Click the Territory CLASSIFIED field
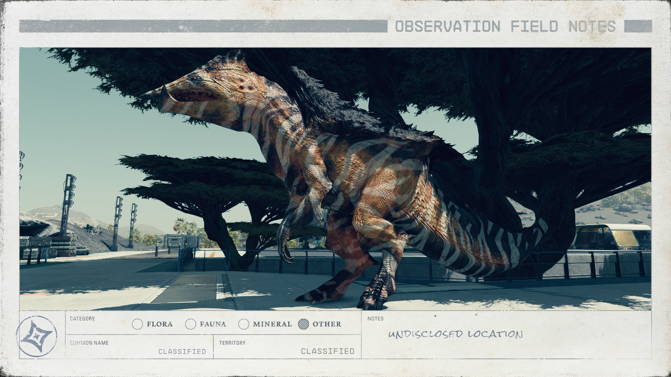Viewport: 671px width, 377px height. (287, 347)
